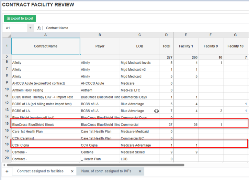
Task: Click the Mgd Medicaid levels cell
Action: click(x=140, y=63)
